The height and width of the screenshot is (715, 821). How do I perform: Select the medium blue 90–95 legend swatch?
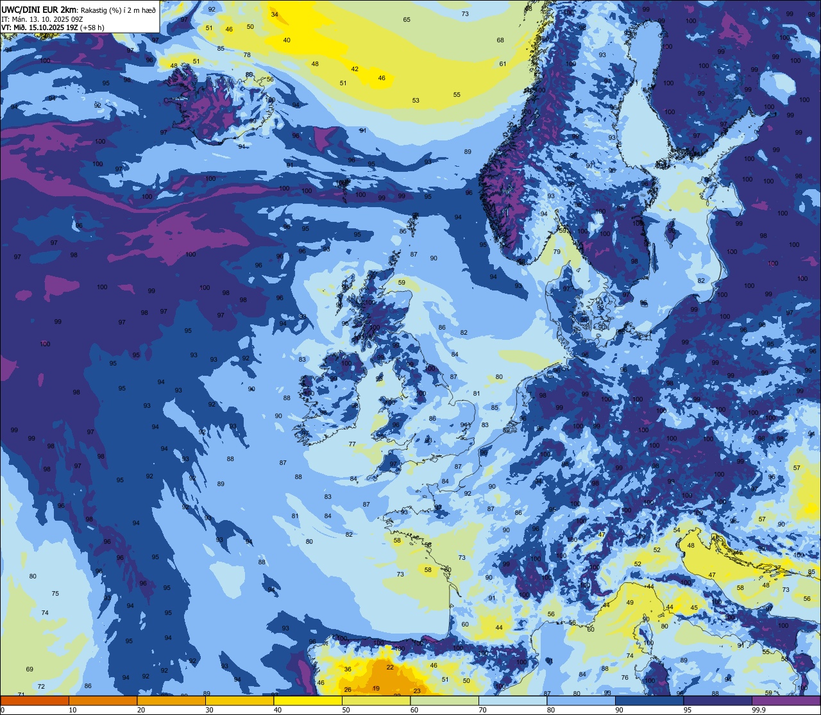click(649, 700)
